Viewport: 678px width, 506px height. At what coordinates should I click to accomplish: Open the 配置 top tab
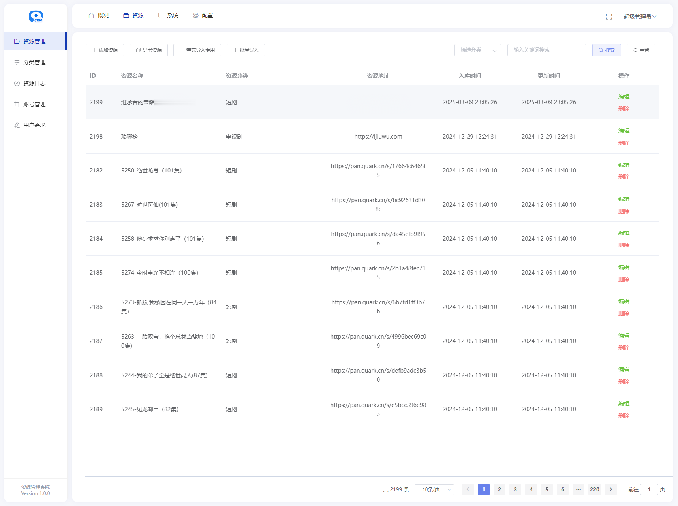tap(203, 15)
